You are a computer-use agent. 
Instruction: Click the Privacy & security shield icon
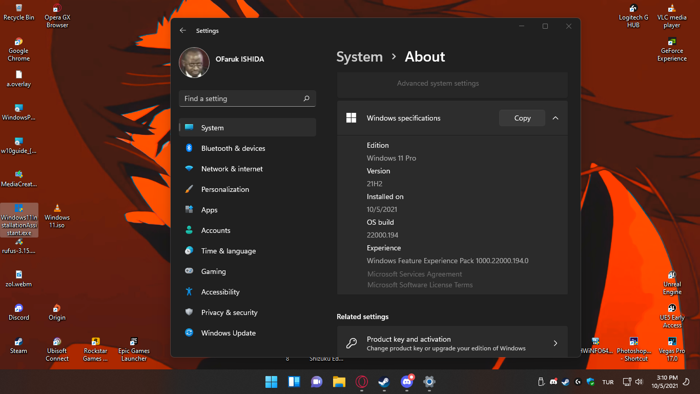tap(189, 312)
